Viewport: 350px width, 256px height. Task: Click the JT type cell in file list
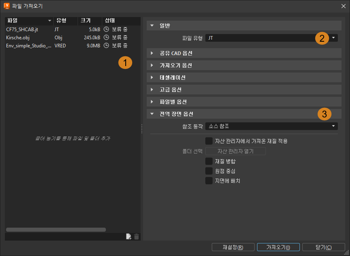coord(57,29)
